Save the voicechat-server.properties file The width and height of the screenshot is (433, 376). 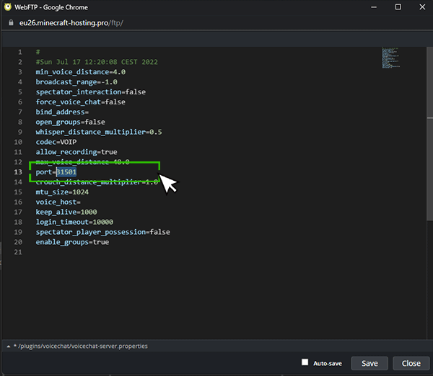pos(369,363)
